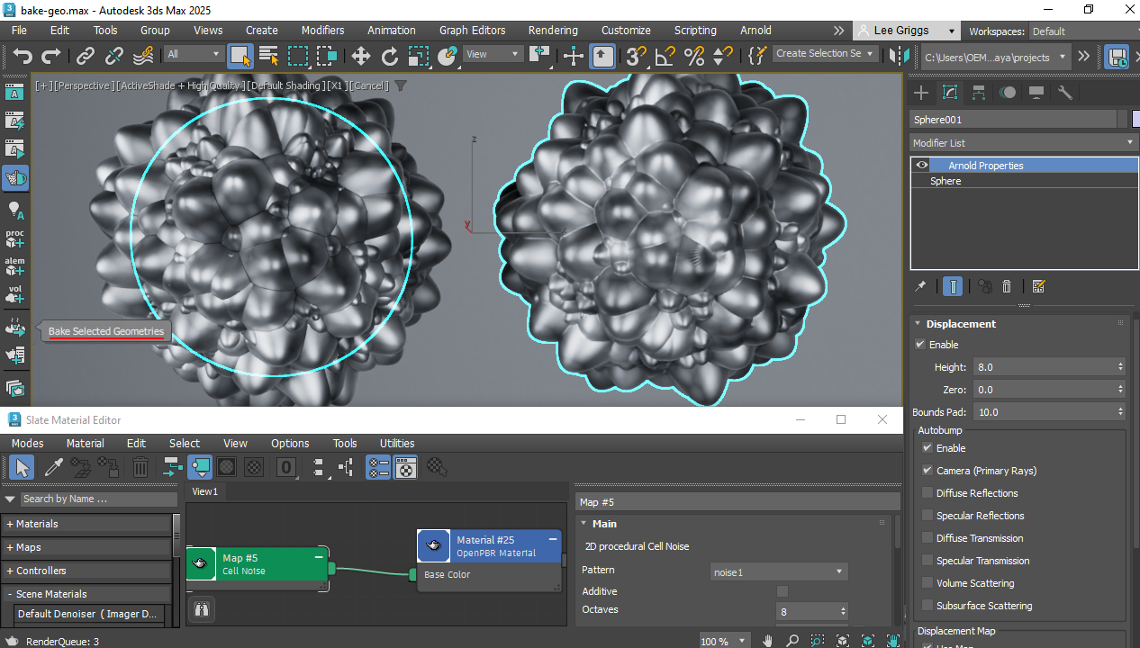Viewport: 1140px width, 648px height.
Task: Open the Modifier List dropdown
Action: pyautogui.click(x=1024, y=143)
